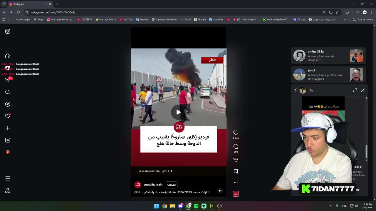Open the Maps bookmark
The height and width of the screenshot is (211, 376).
point(38,20)
